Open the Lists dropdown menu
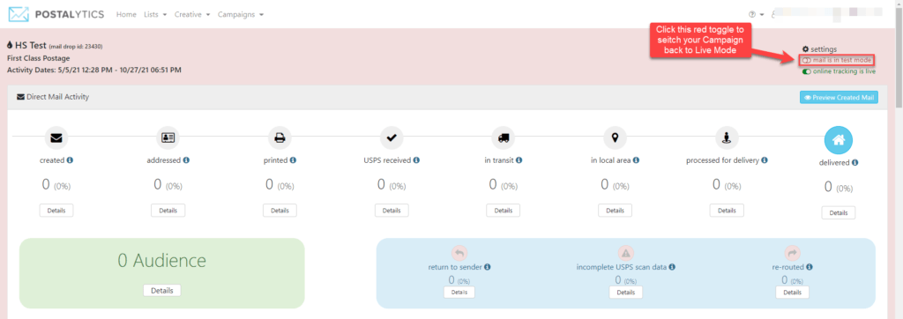Viewport: 903px width, 319px height. tap(155, 14)
